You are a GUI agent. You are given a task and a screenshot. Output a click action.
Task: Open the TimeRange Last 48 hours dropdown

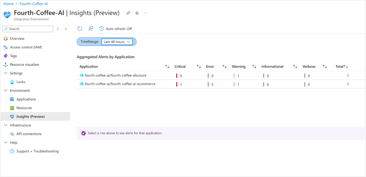[x=117, y=42]
